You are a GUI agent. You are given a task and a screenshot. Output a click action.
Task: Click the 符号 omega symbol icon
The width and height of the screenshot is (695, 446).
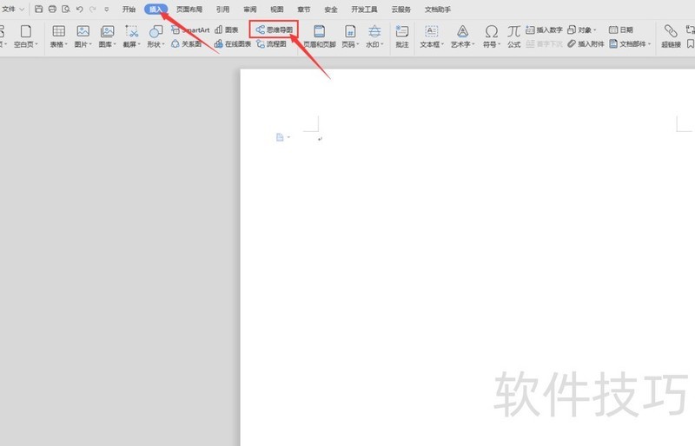(491, 31)
